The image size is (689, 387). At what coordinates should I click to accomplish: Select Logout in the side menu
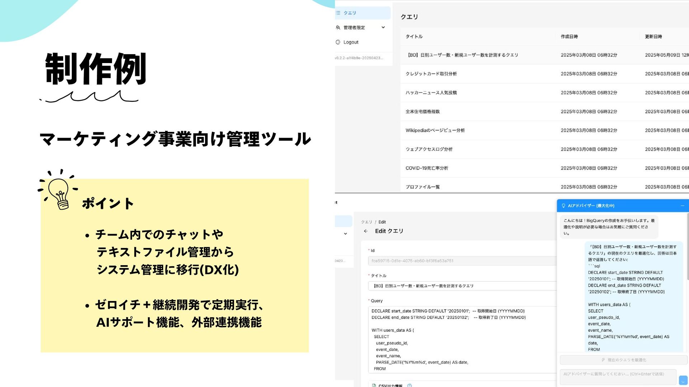click(351, 42)
